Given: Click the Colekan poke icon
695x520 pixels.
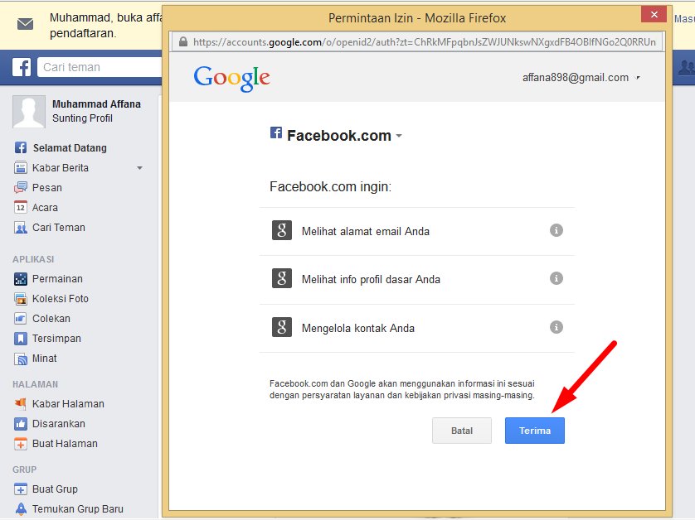Looking at the screenshot, I should tap(21, 319).
